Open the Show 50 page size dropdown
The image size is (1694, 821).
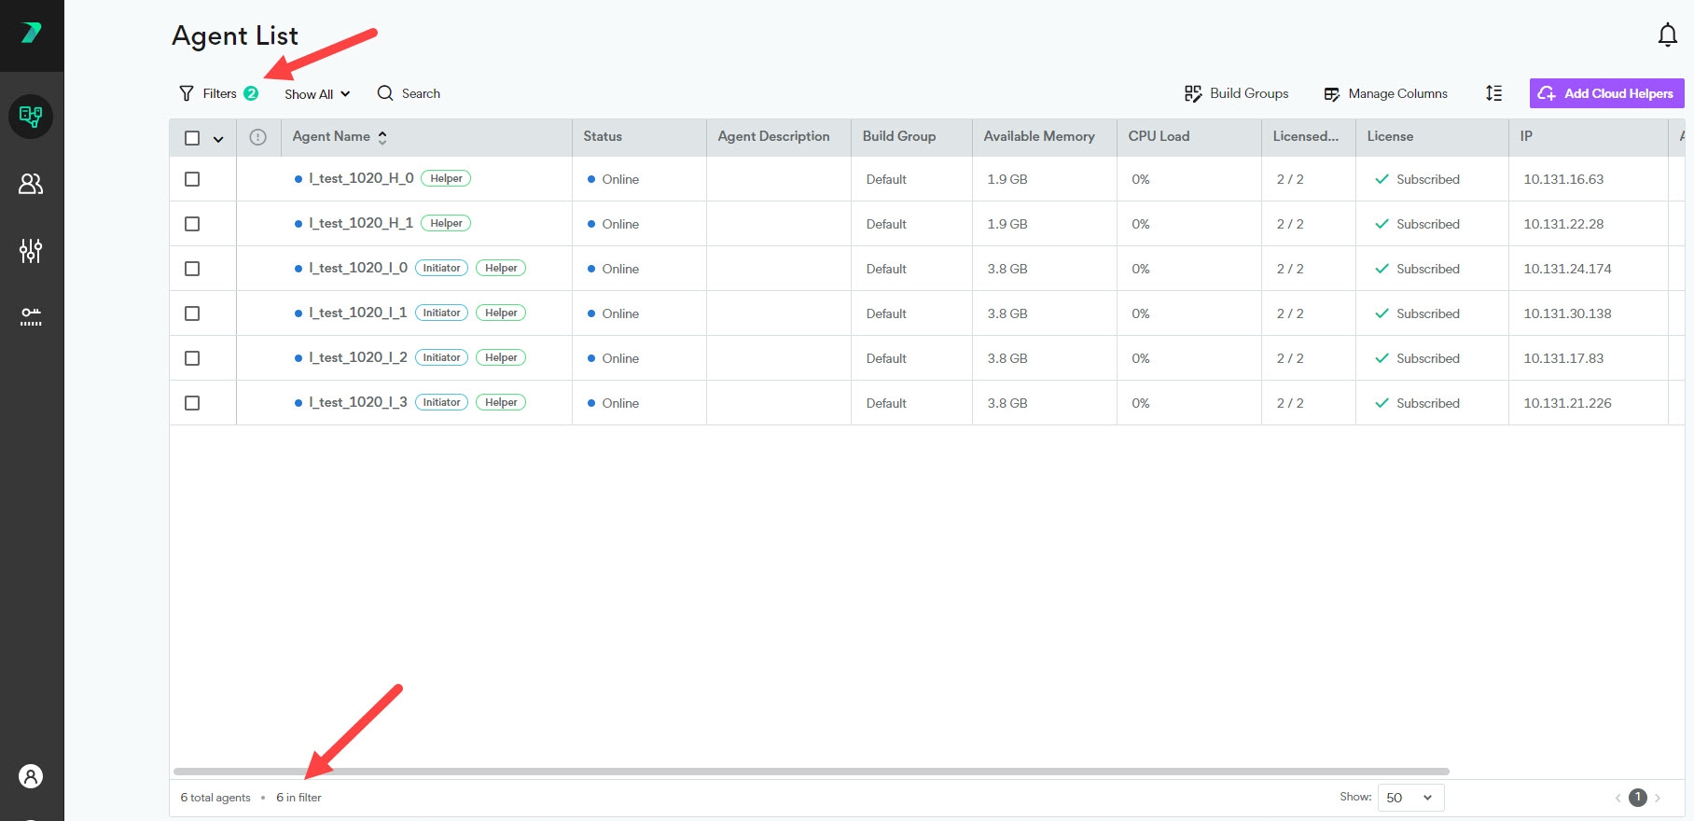(x=1409, y=798)
